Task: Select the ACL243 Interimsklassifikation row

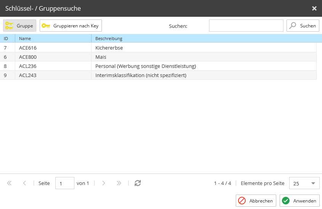Action: click(158, 75)
